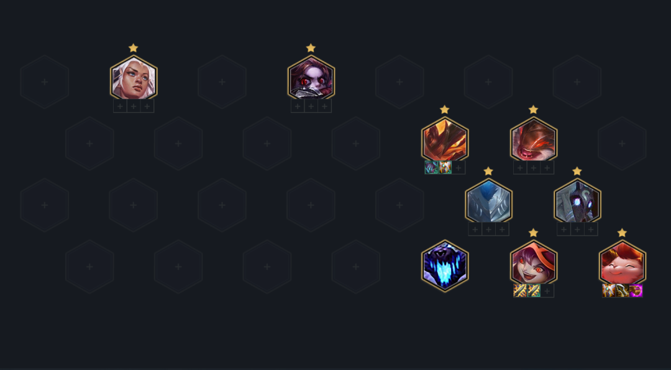The height and width of the screenshot is (370, 671).
Task: Click the gold star above blue armored champion
Action: tap(489, 171)
